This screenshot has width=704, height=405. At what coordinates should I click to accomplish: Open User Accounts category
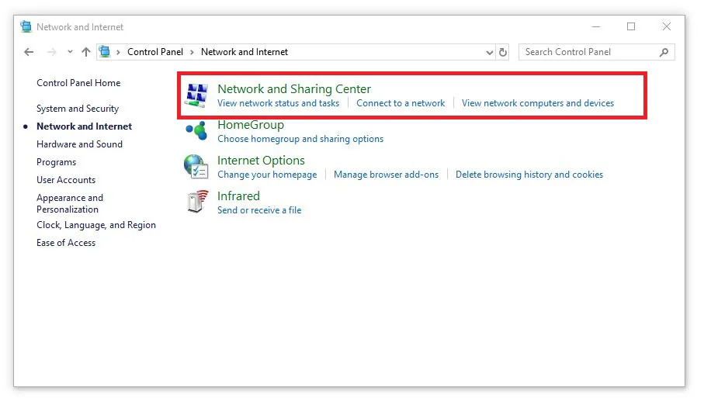(66, 180)
